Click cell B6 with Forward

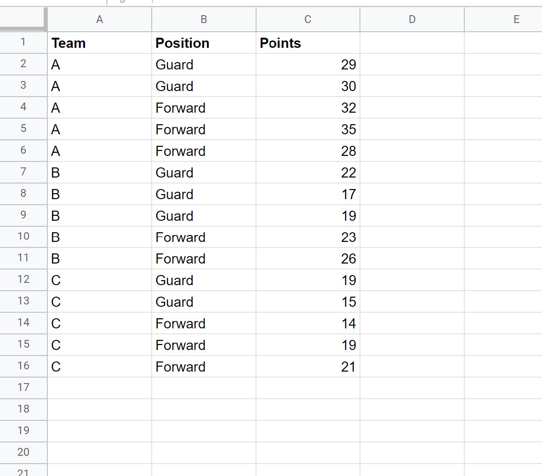204,151
